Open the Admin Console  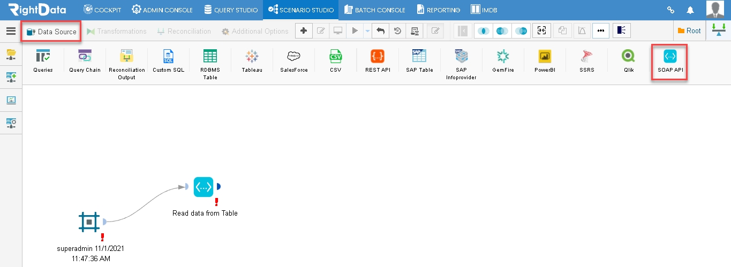162,10
